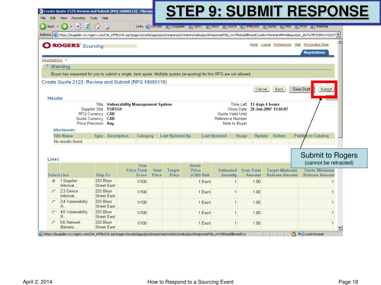Click the browser Back arrow icon
The height and width of the screenshot is (285, 381).
pyautogui.click(x=43, y=26)
